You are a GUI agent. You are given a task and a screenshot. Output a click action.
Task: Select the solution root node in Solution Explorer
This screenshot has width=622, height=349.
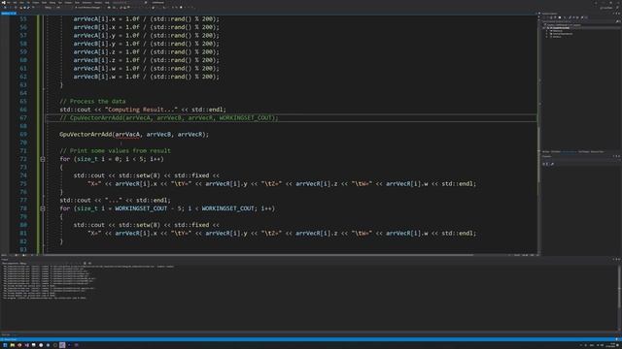(x=564, y=25)
